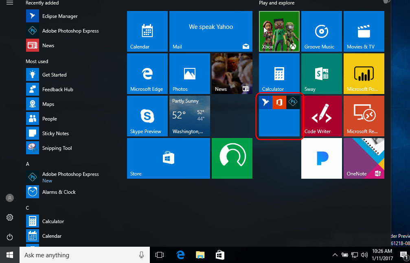
Task: Click the letter A section header
Action: pos(27,164)
